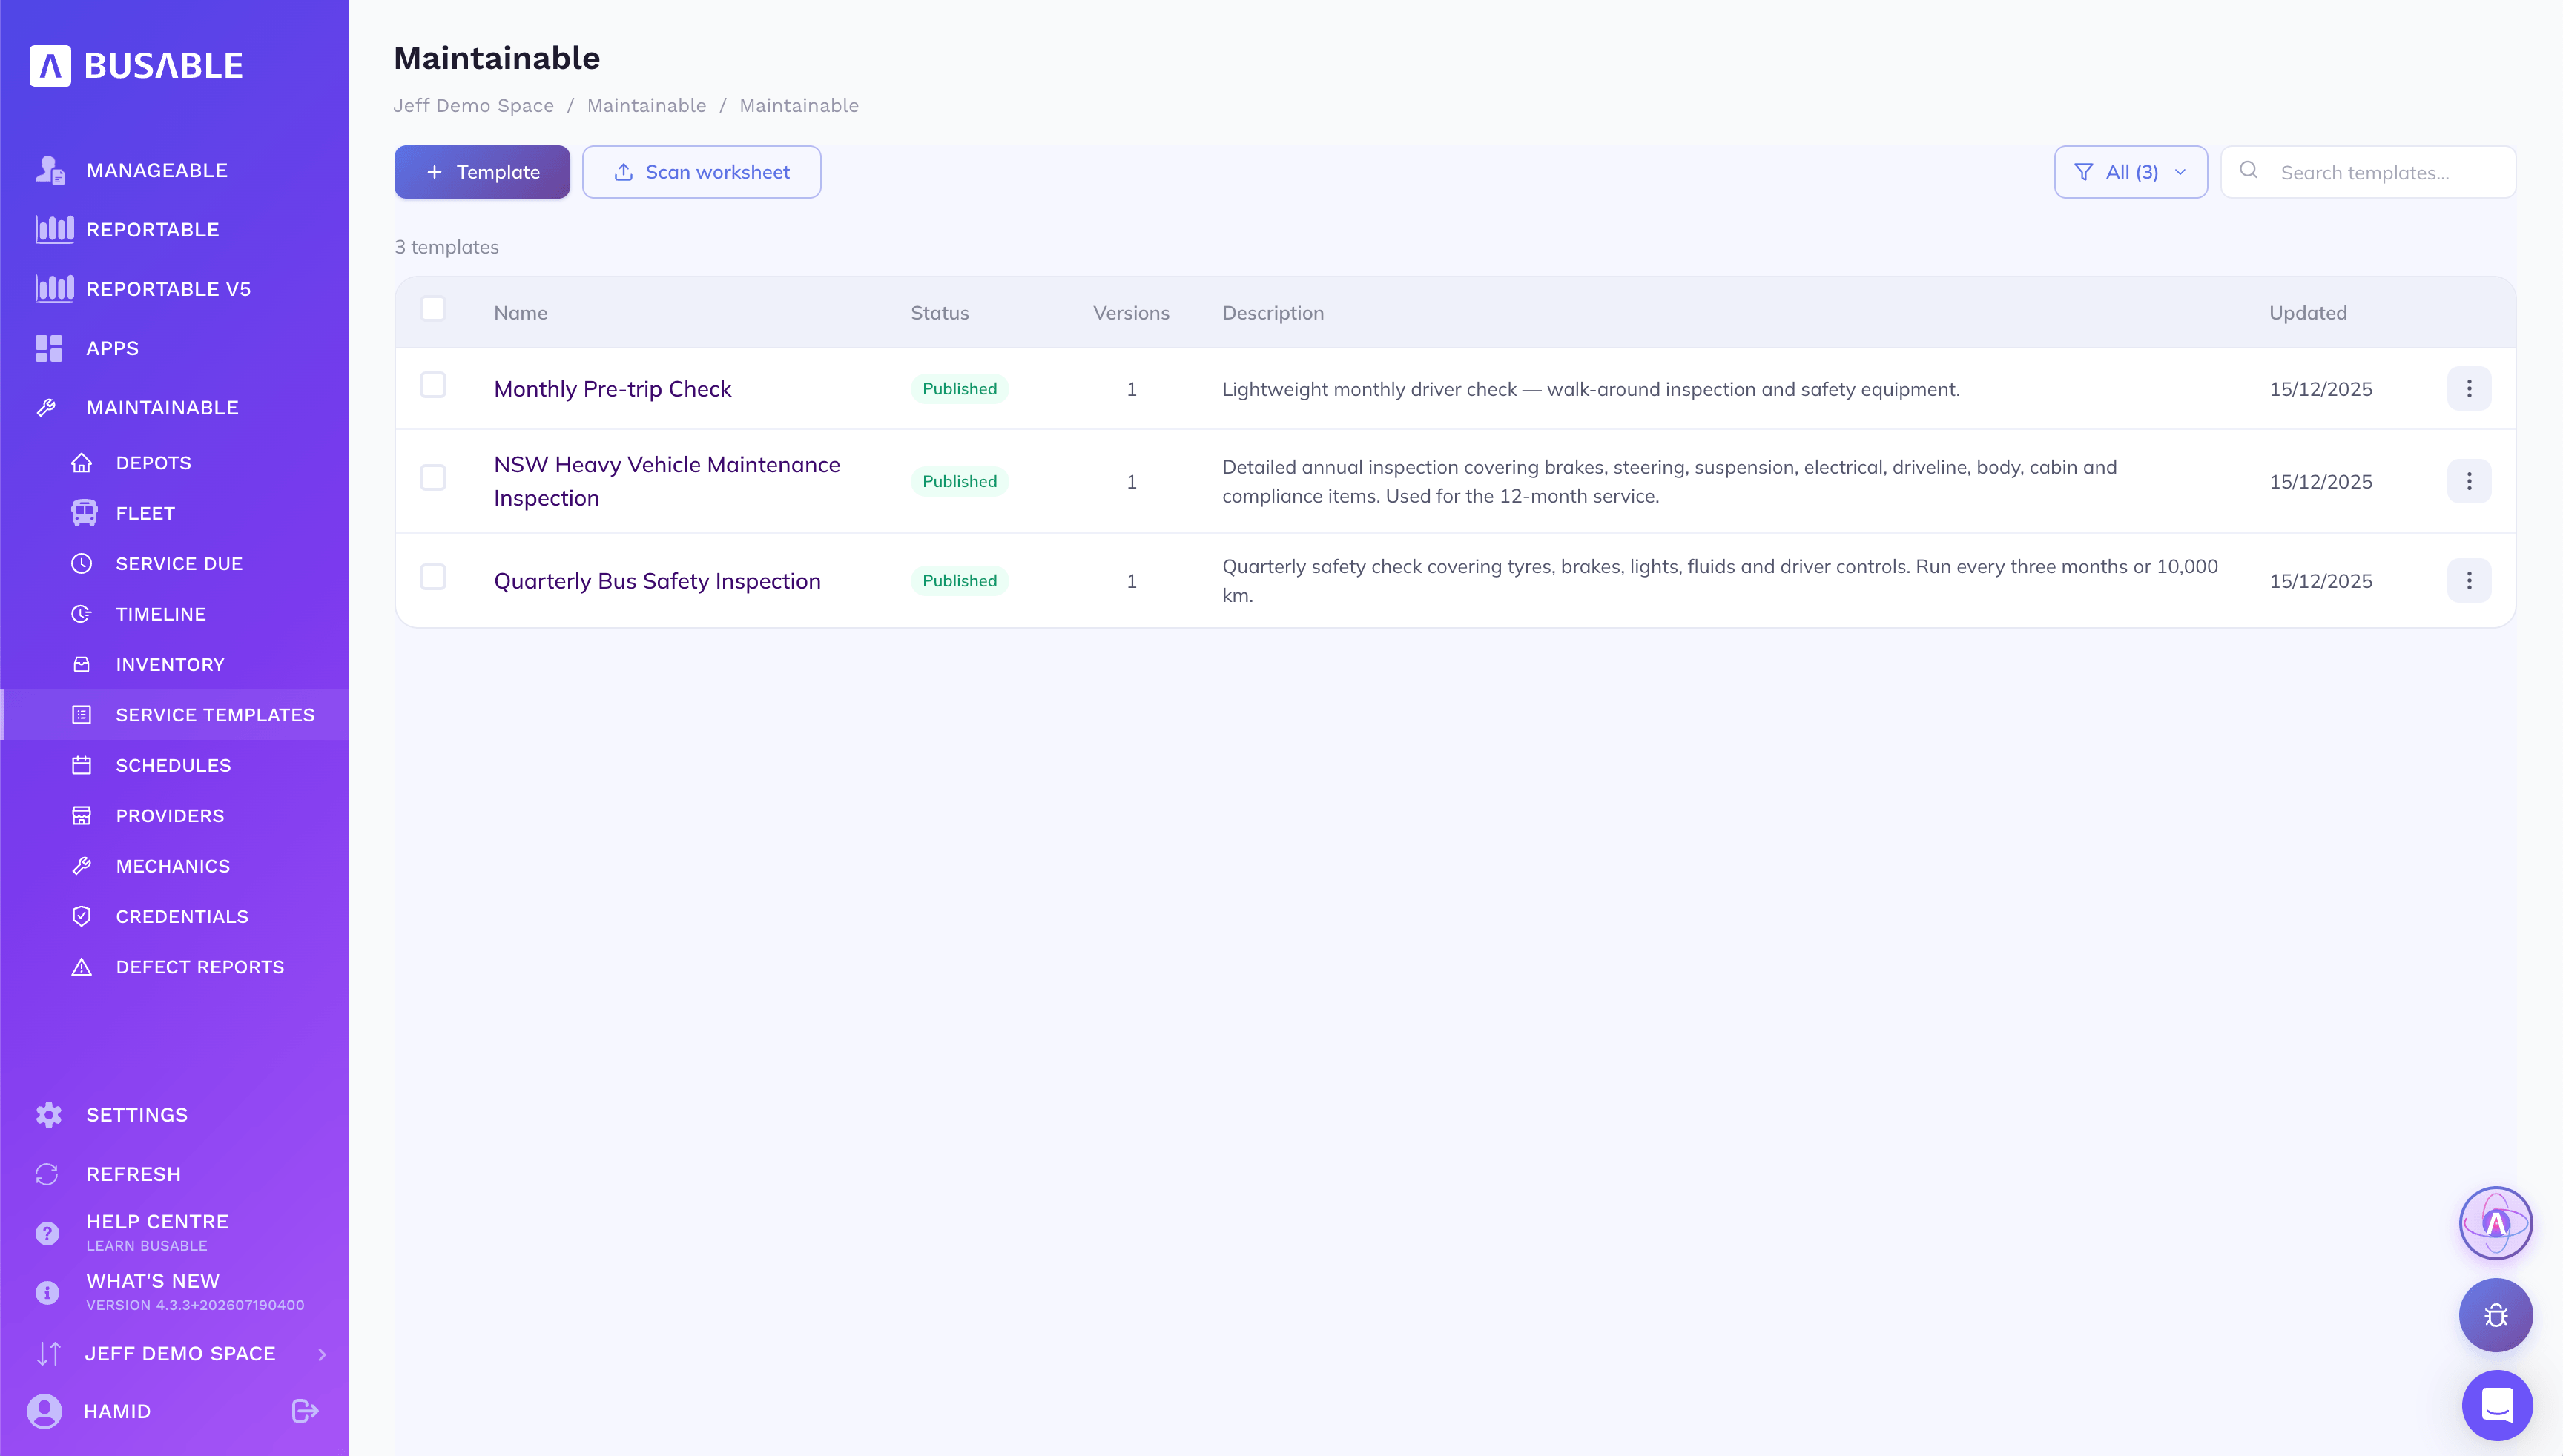Click the Credentials shield icon
Viewport: 2563px width, 1456px height.
(x=82, y=917)
